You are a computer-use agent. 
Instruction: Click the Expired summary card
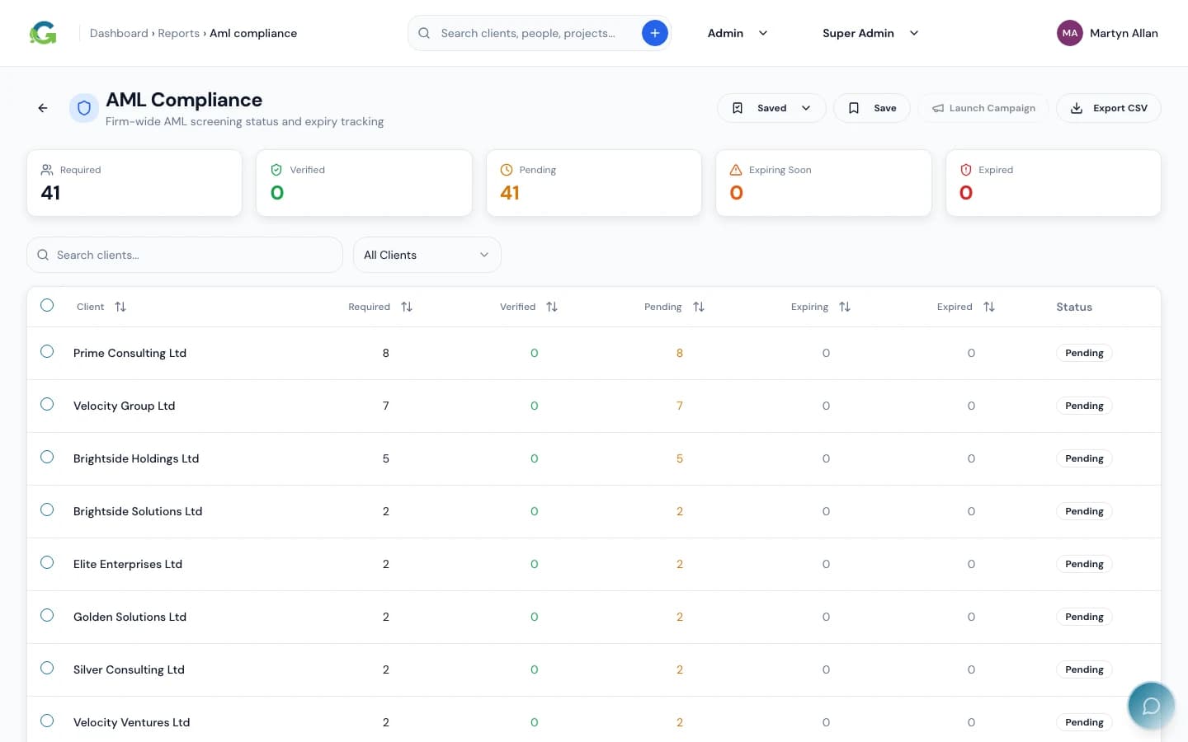pos(1054,183)
